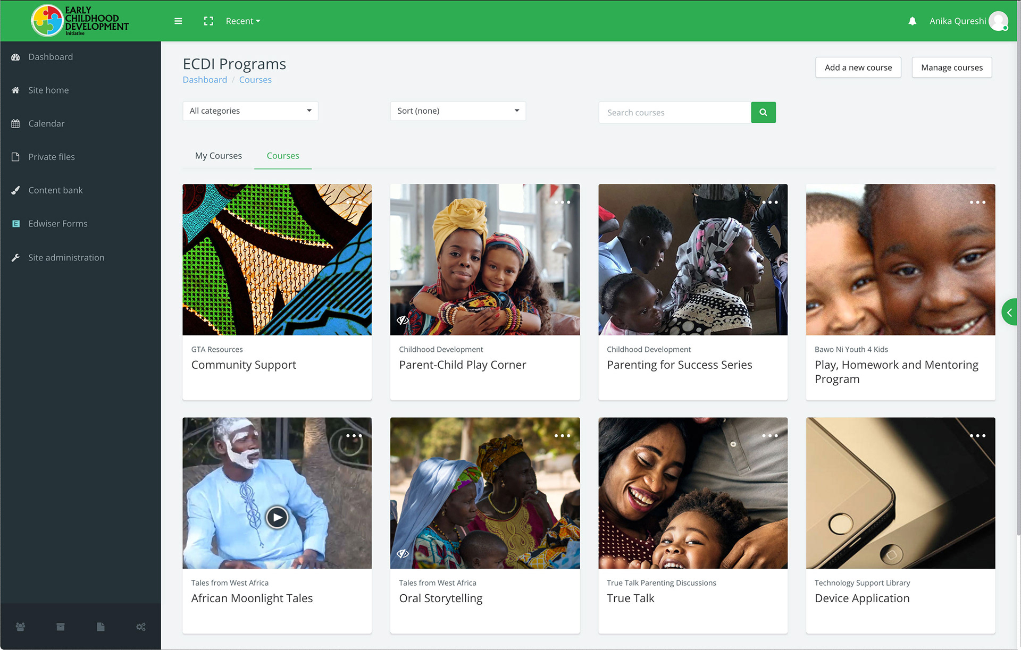Open Edwiser Forms in the sidebar
1021x650 pixels.
pyautogui.click(x=58, y=224)
